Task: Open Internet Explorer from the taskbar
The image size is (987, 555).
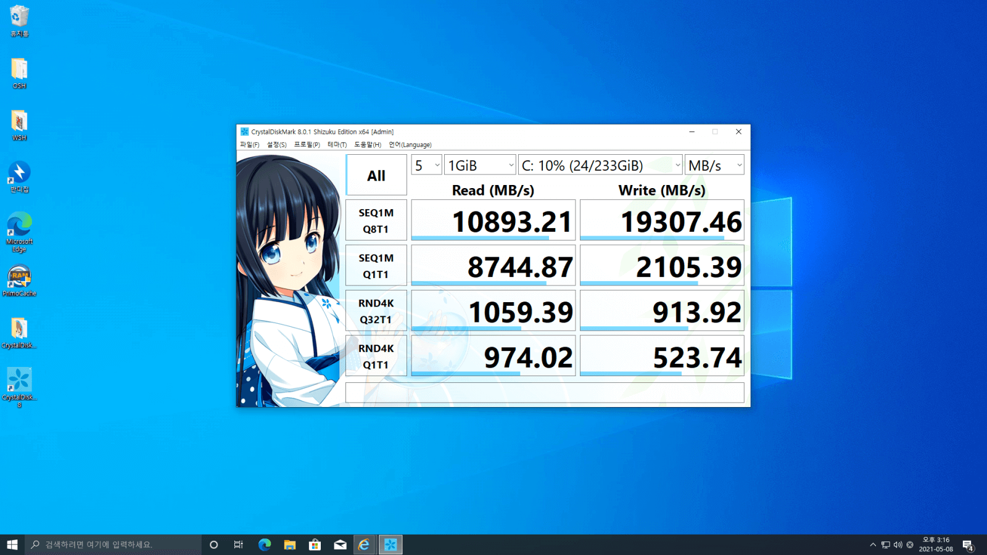Action: (365, 545)
